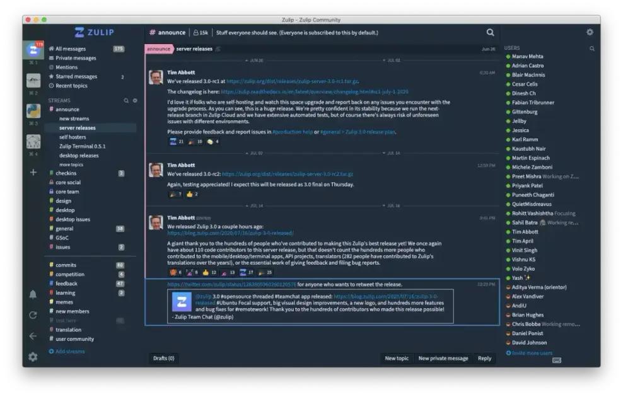Open the checkins stream in sidebar

(66, 173)
